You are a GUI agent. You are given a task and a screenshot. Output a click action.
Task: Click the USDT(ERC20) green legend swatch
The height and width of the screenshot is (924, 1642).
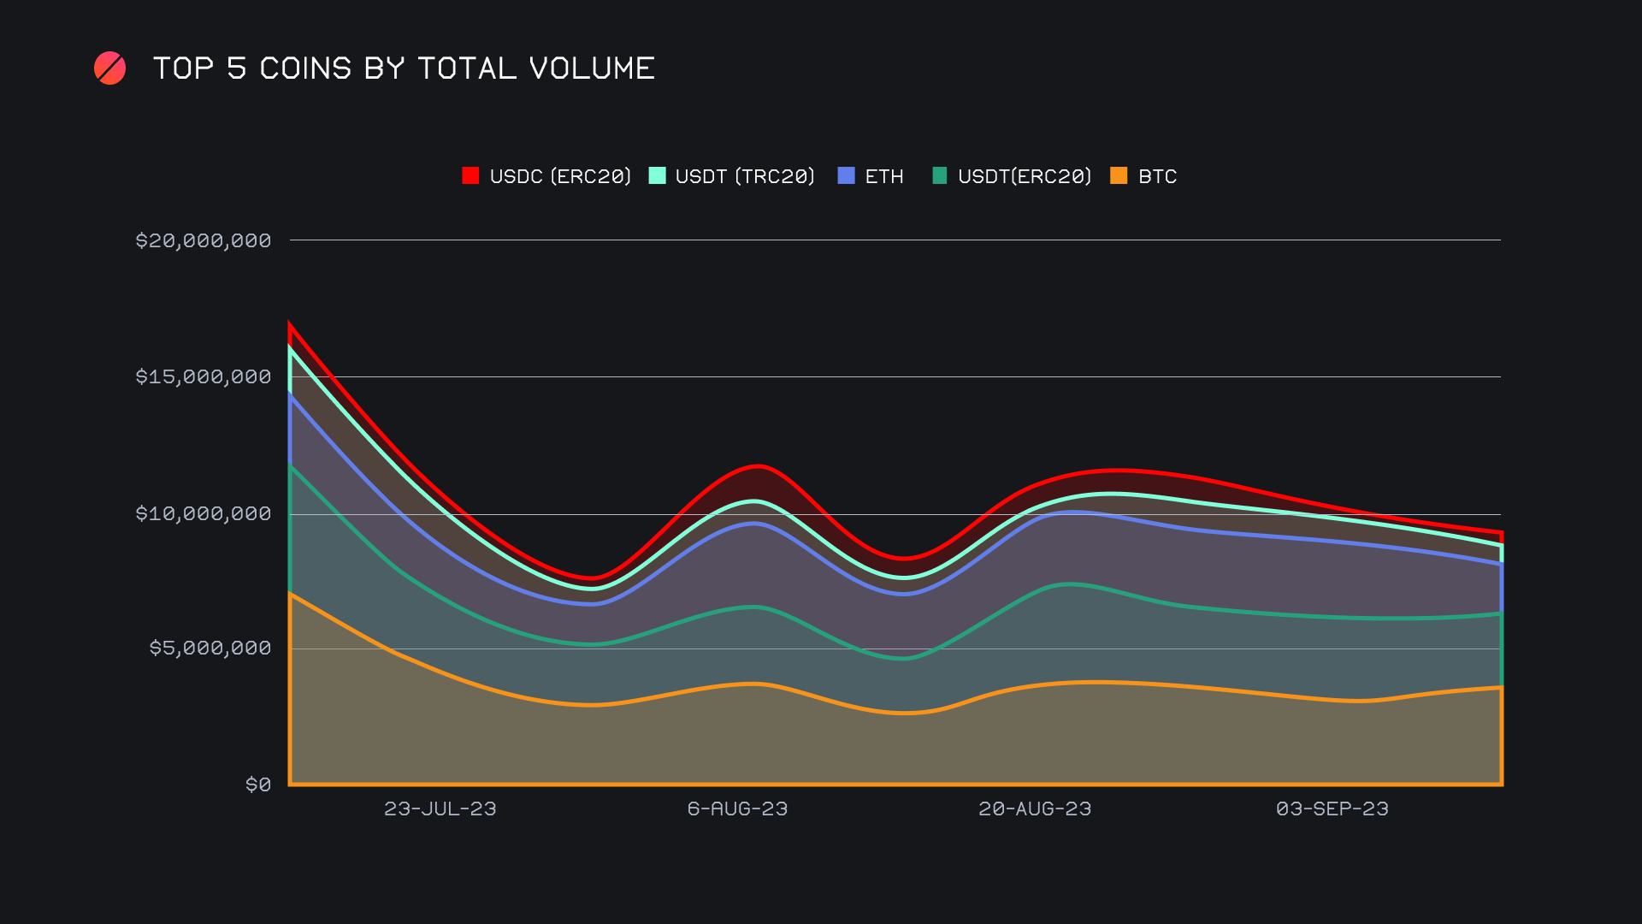pyautogui.click(x=939, y=175)
